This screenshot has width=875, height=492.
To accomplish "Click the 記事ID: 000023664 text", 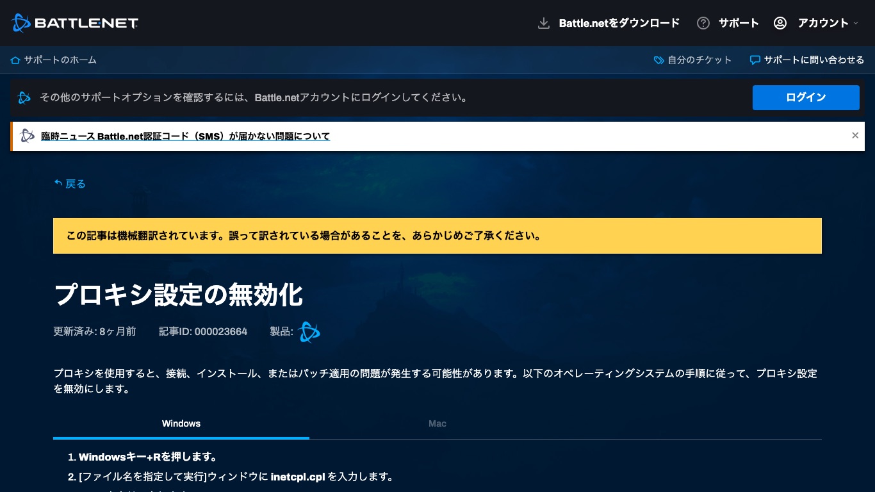I will (203, 332).
